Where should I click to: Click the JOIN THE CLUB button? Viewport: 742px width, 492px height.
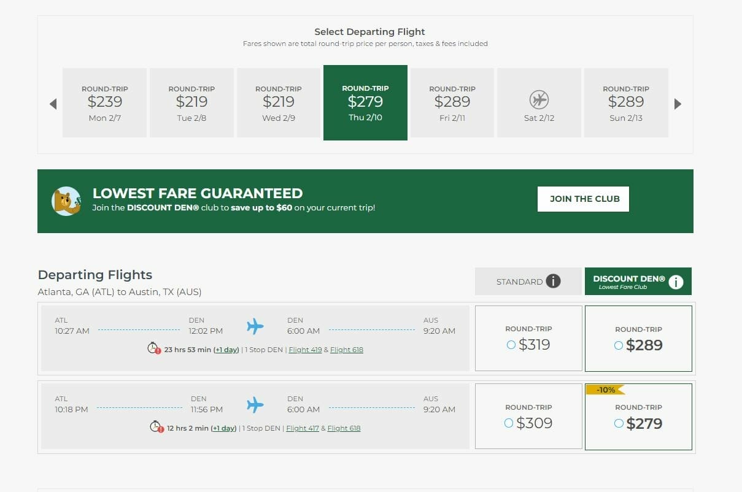tap(582, 199)
